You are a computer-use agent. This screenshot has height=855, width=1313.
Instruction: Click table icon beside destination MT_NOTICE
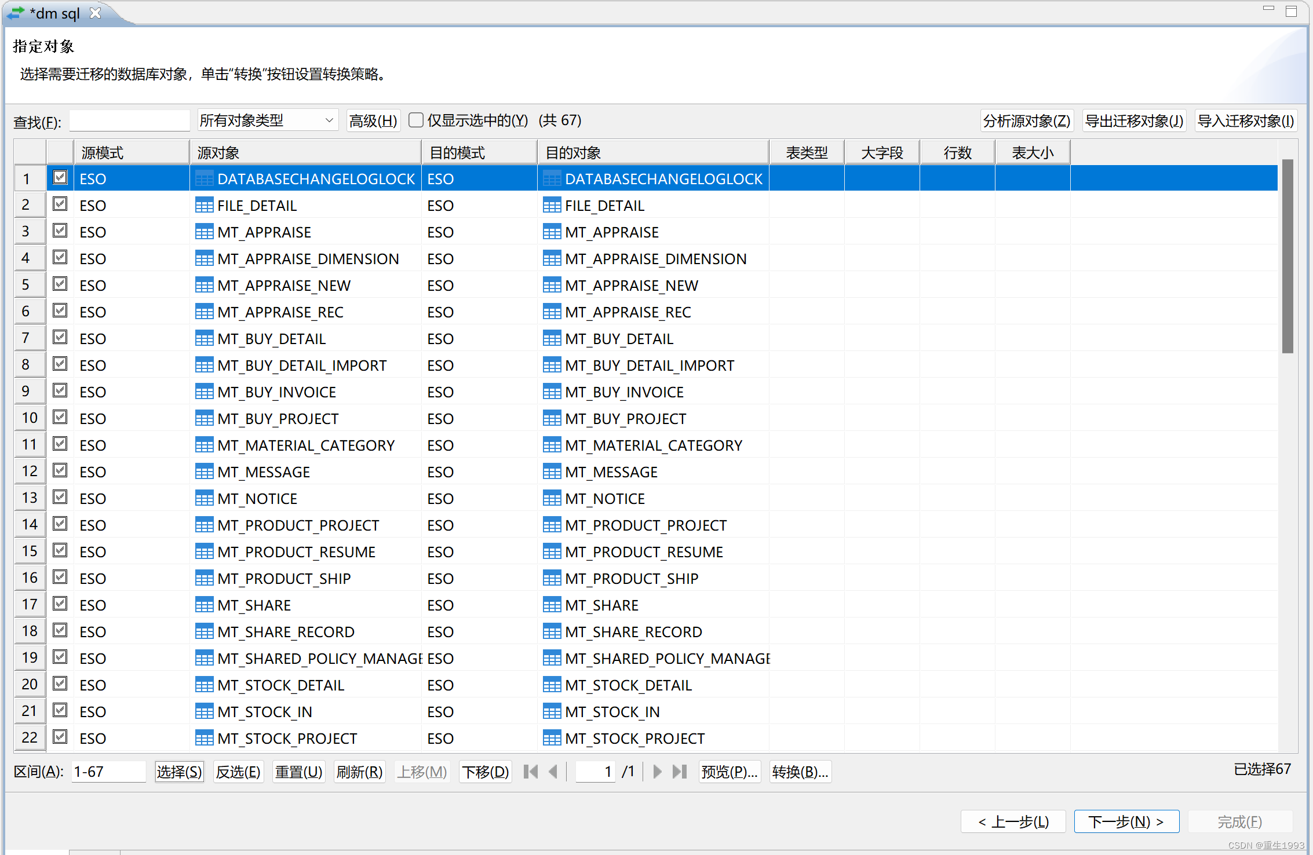pos(552,499)
